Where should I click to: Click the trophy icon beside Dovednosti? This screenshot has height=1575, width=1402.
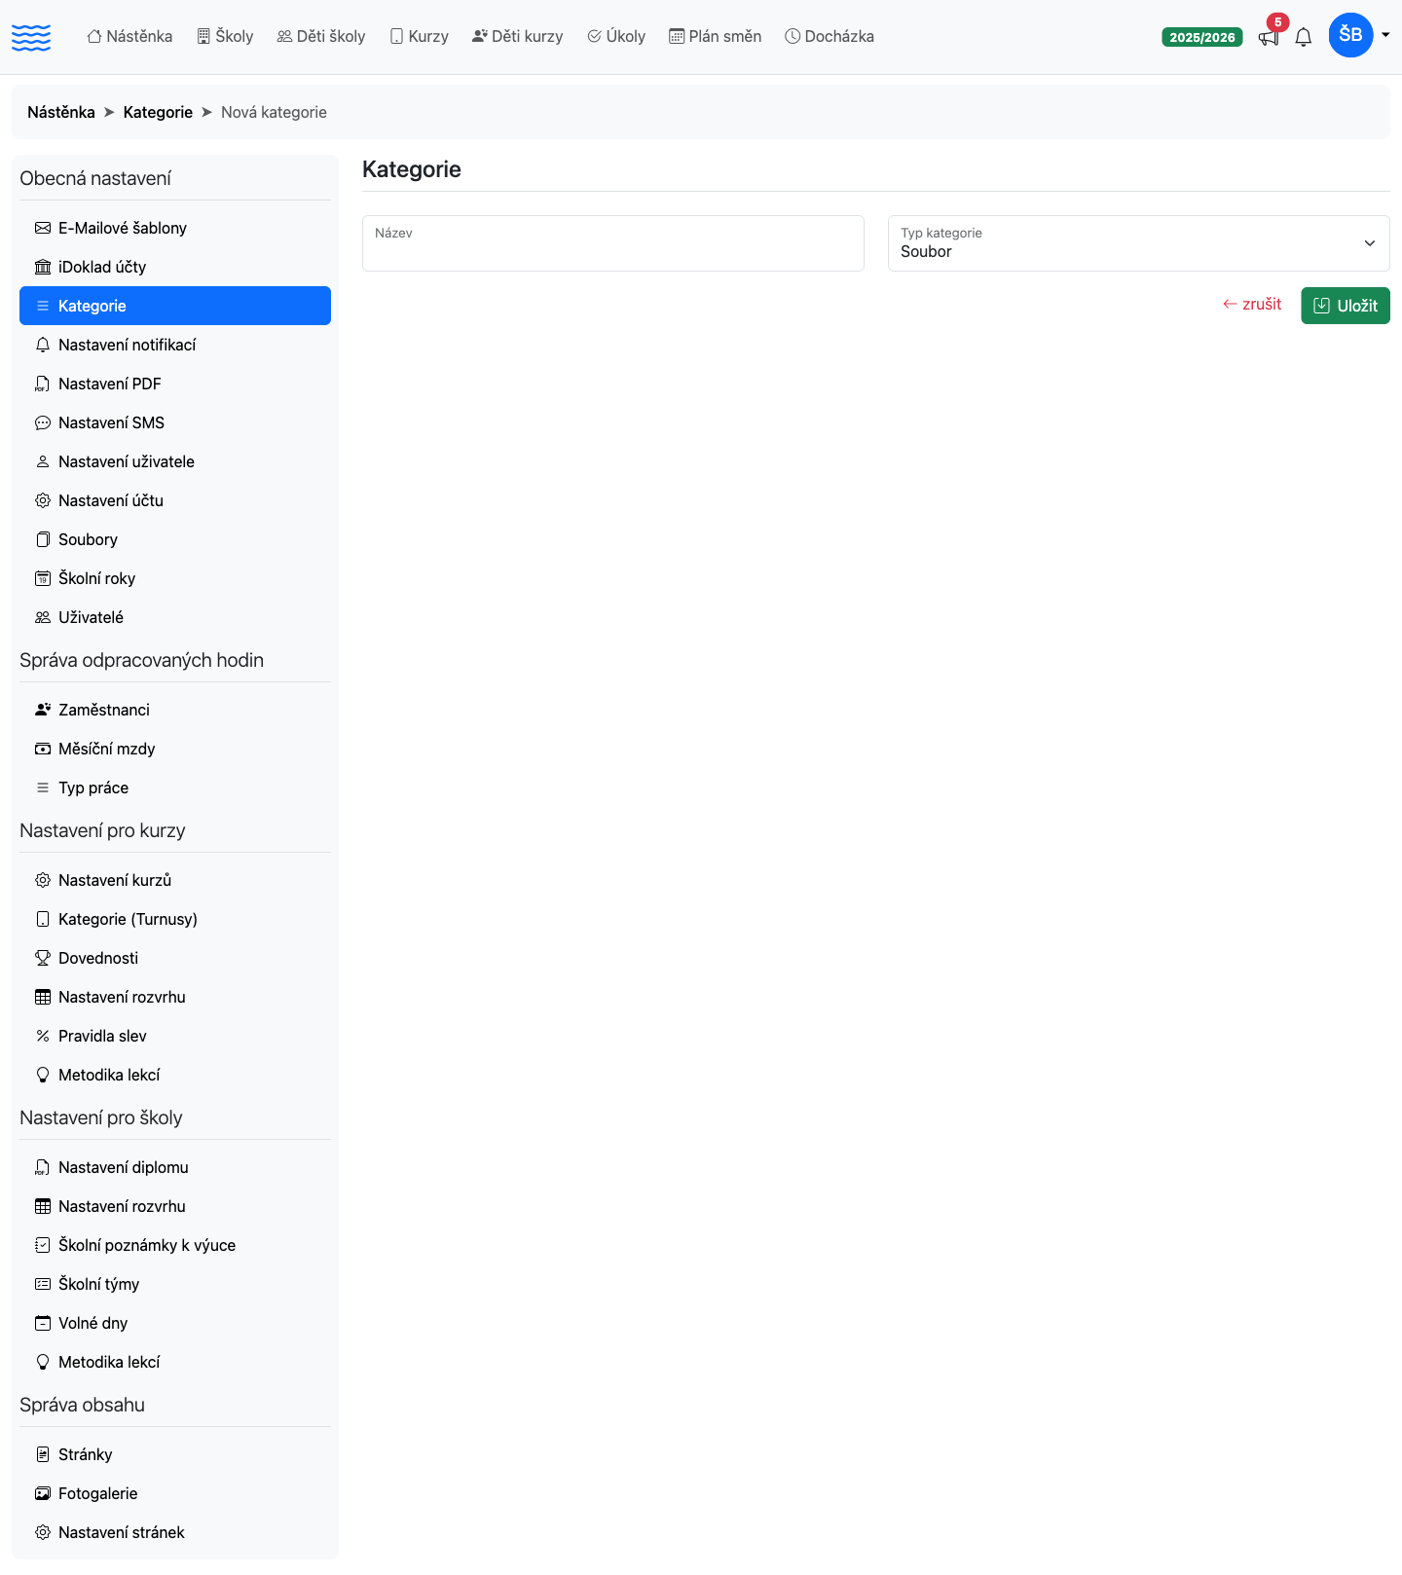(43, 958)
